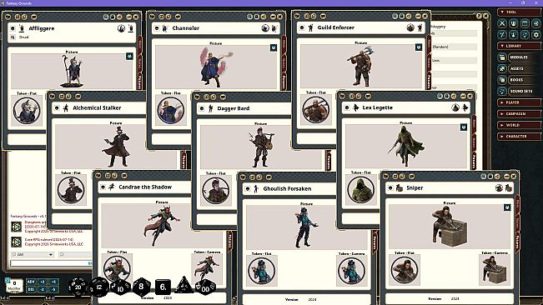Viewport: 543px width, 305px height.
Task: Click the DIS modifier button
Action: [31, 289]
